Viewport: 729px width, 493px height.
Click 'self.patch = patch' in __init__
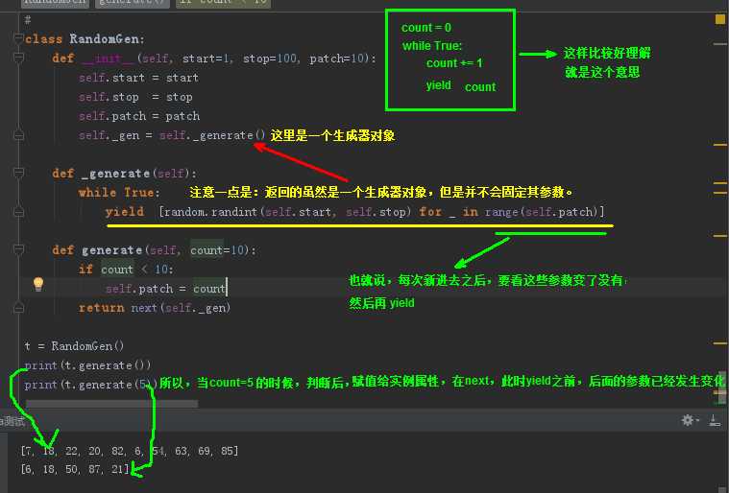139,116
